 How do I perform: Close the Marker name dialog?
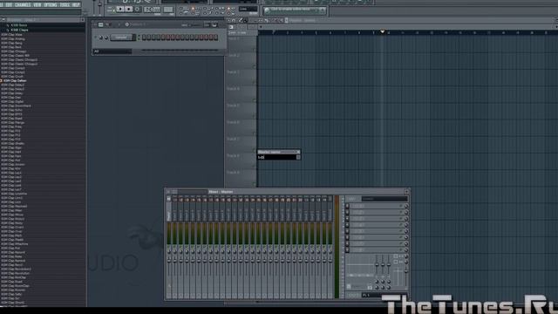tap(298, 152)
